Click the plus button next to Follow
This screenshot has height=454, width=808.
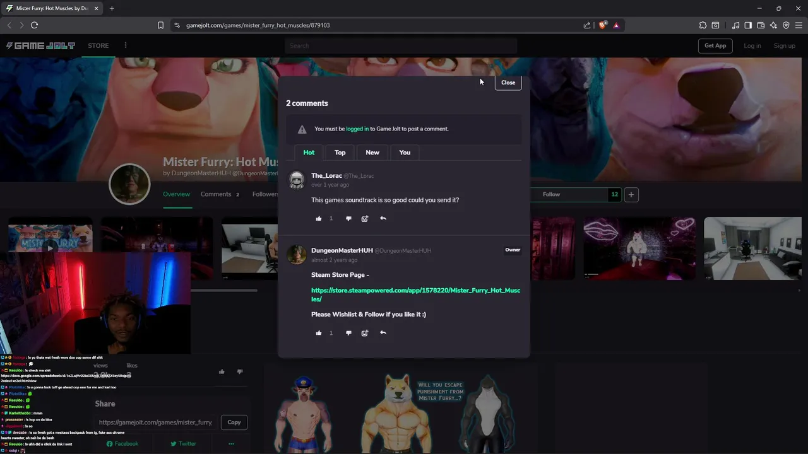[631, 195]
